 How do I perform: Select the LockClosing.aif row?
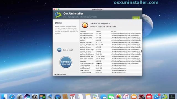click(111, 68)
